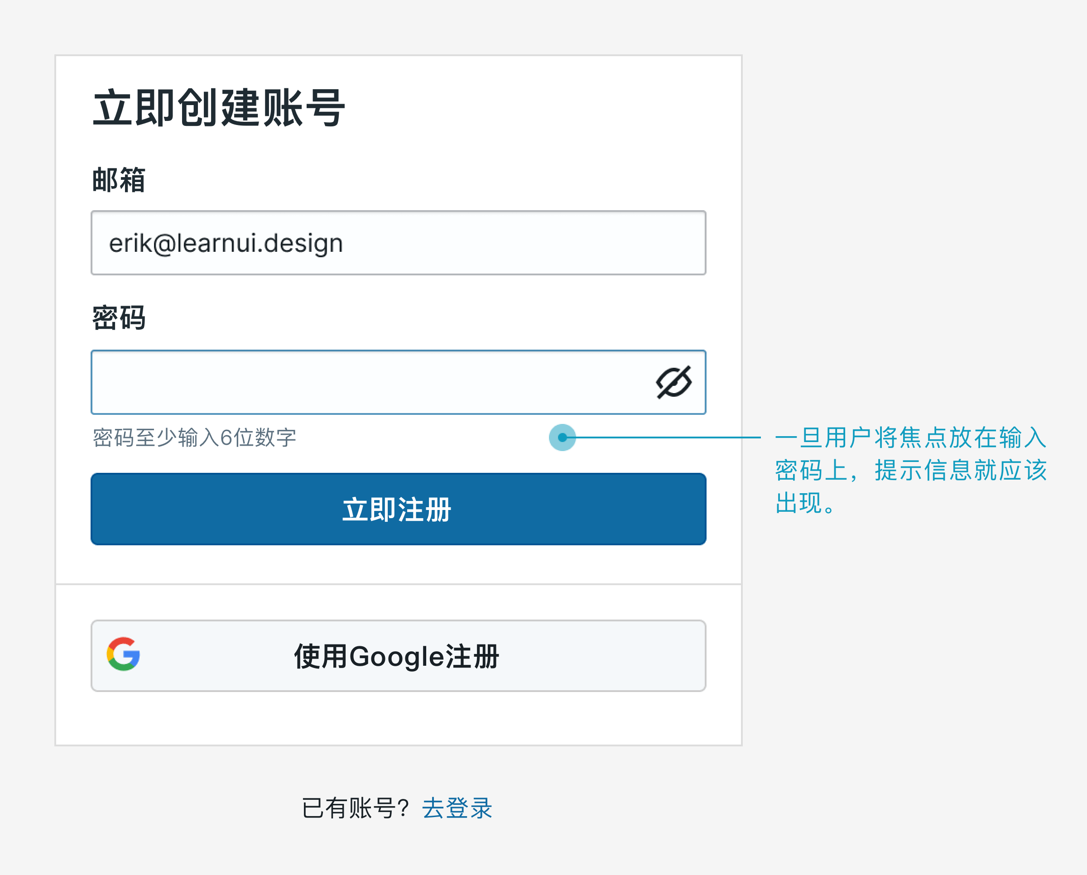
Task: Click the 邮箱 field label
Action: pos(119,180)
